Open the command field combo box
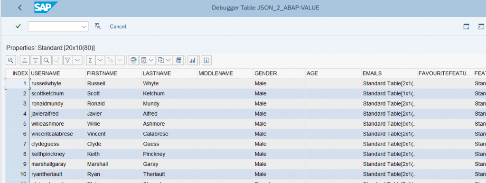 [58, 27]
